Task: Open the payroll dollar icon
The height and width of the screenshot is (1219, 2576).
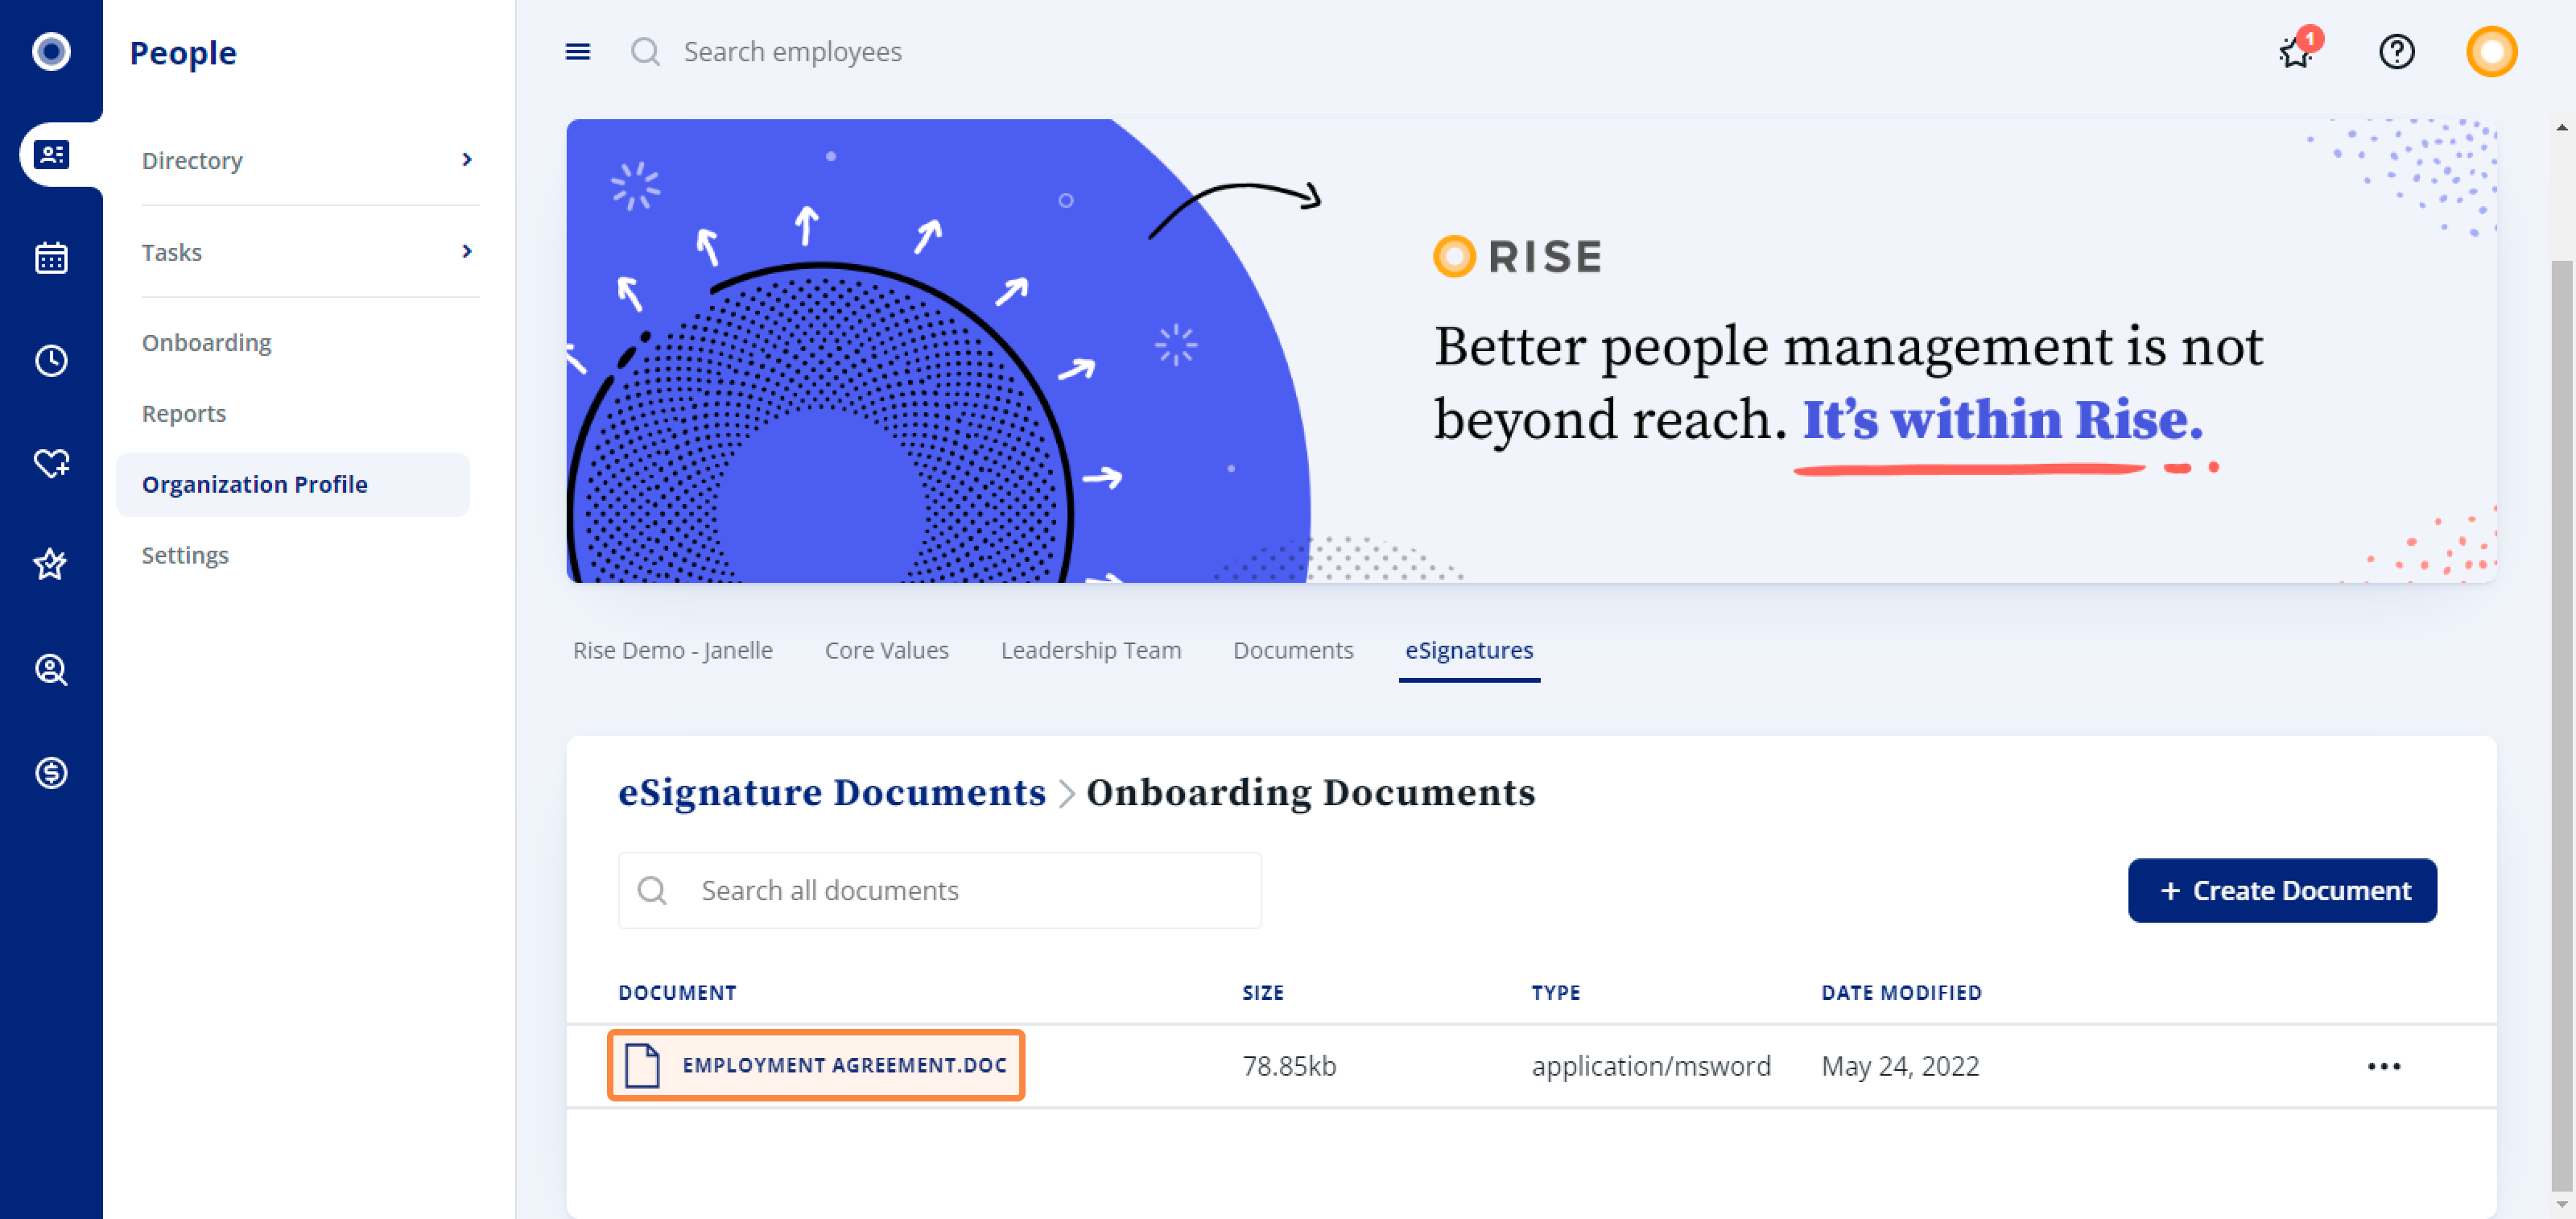Action: 51,772
